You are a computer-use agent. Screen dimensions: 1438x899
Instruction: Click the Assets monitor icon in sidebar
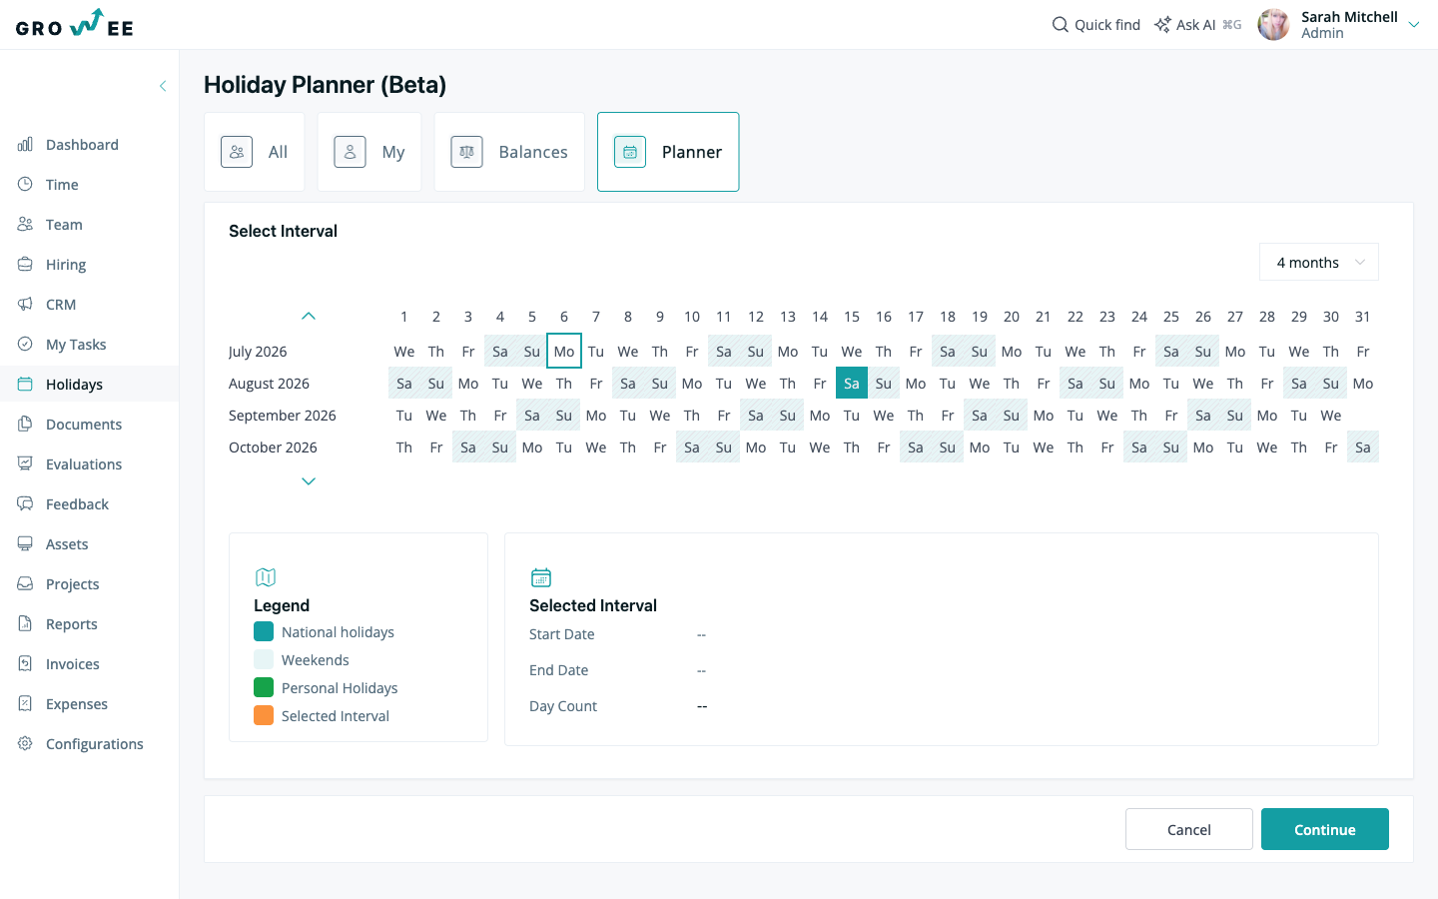point(25,544)
